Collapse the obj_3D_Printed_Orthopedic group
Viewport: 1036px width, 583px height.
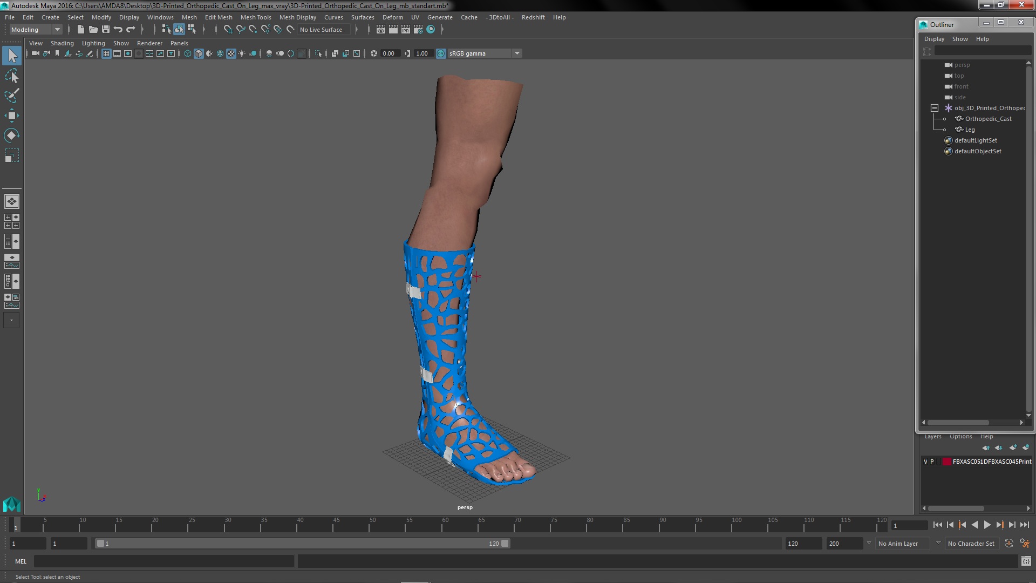[x=934, y=108]
